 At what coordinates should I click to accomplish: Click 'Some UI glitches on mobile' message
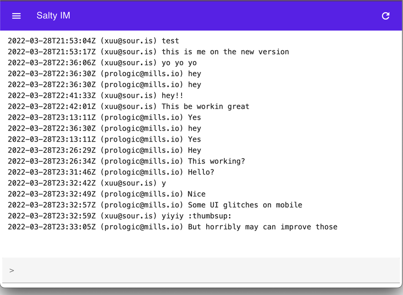click(155, 205)
